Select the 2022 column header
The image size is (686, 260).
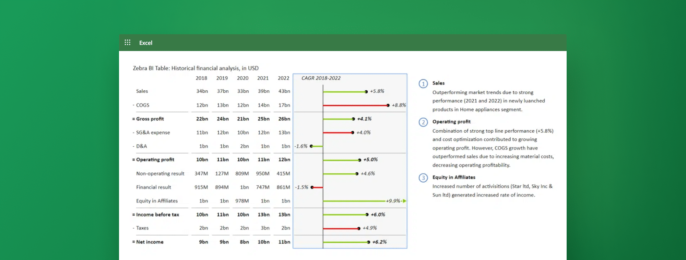coord(283,78)
